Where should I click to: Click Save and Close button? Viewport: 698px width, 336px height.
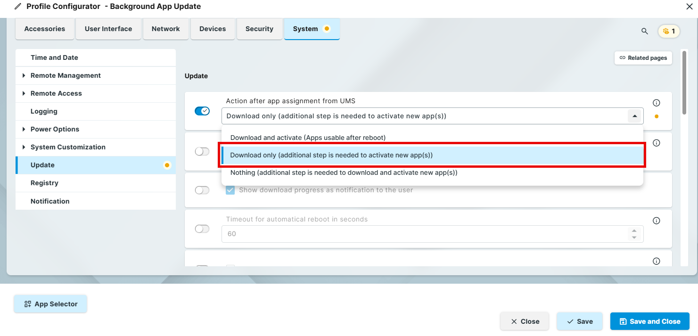pyautogui.click(x=649, y=321)
